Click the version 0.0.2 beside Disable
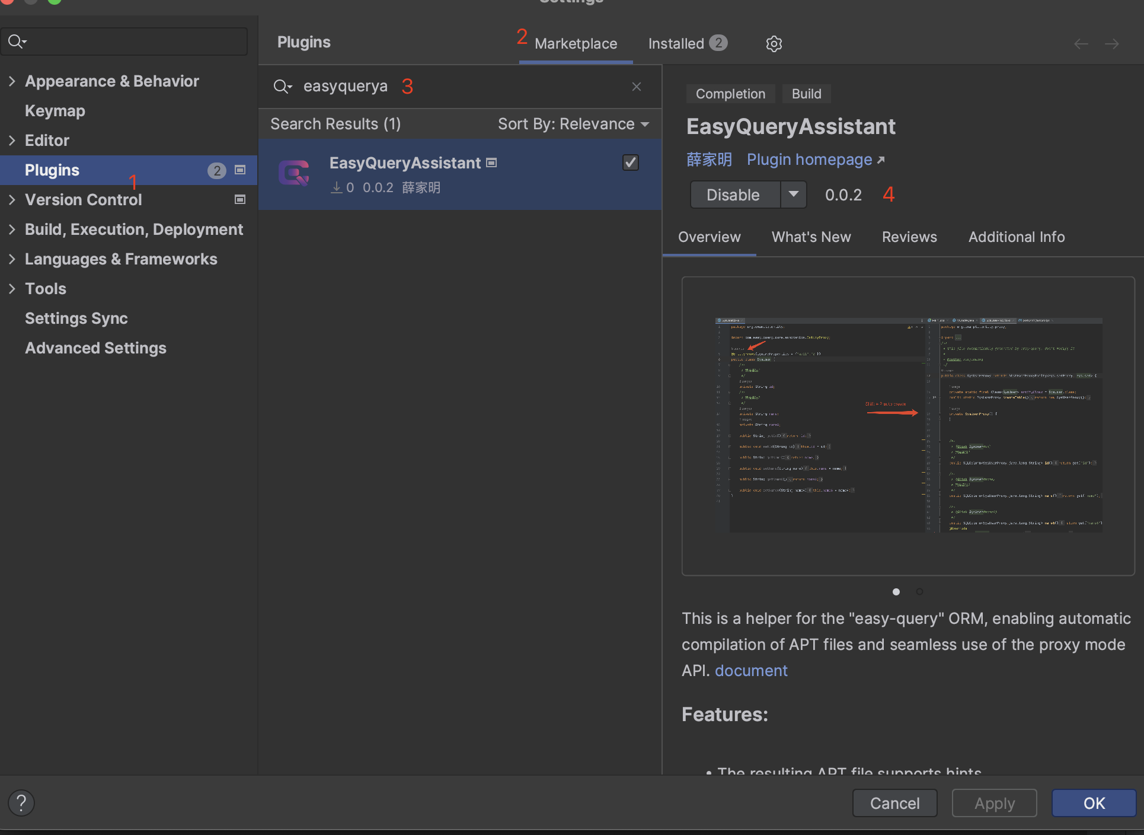This screenshot has height=835, width=1144. (x=843, y=195)
